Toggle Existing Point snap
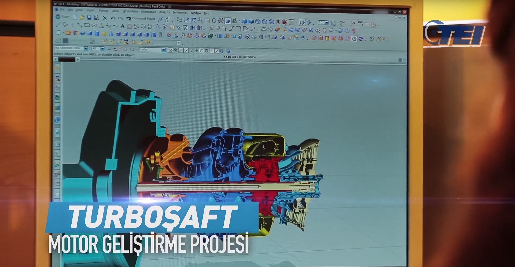The width and height of the screenshot is (515, 267). (x=212, y=51)
